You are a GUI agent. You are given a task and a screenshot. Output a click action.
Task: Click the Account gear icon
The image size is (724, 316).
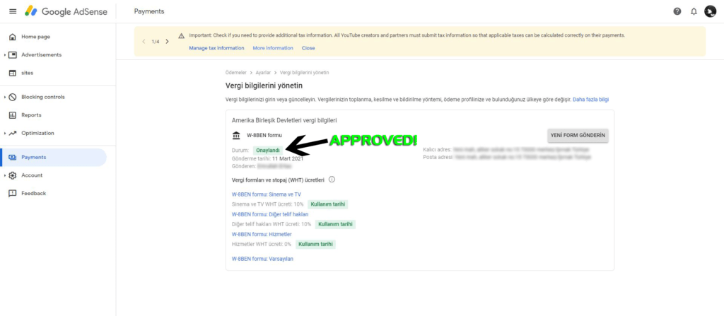(13, 175)
